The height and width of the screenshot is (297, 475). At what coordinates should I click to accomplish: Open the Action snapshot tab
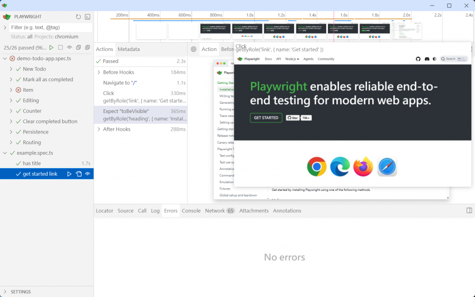click(x=209, y=49)
